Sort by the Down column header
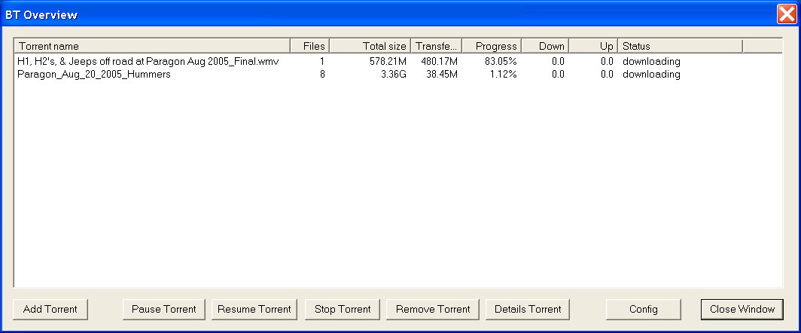This screenshot has width=801, height=333. 545,46
